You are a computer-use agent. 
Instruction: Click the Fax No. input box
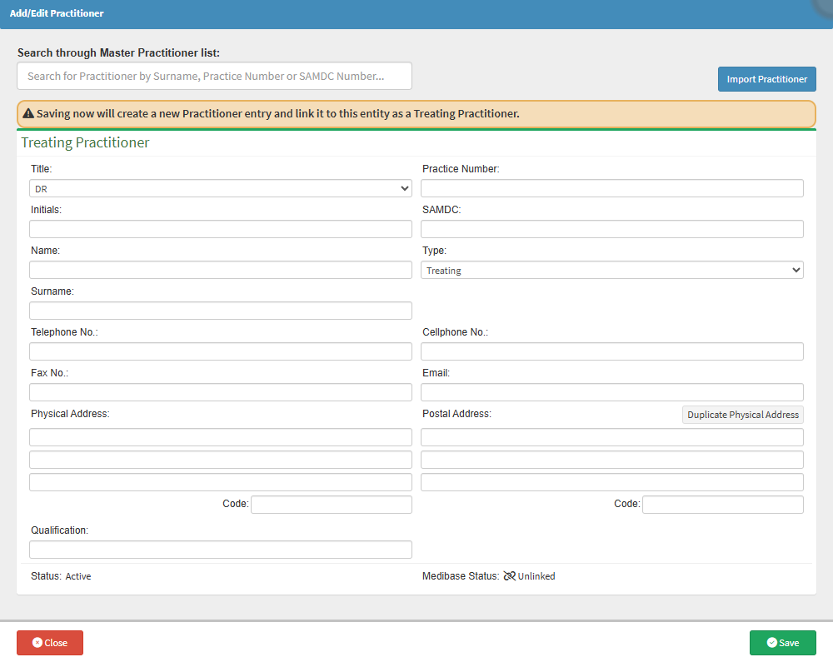click(221, 393)
